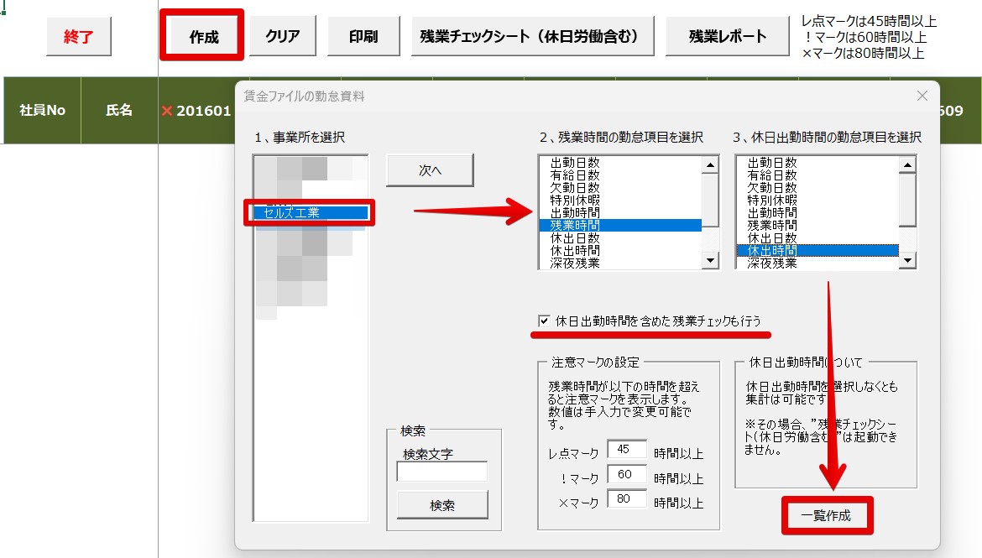Click the 社員No column header

coord(43,110)
